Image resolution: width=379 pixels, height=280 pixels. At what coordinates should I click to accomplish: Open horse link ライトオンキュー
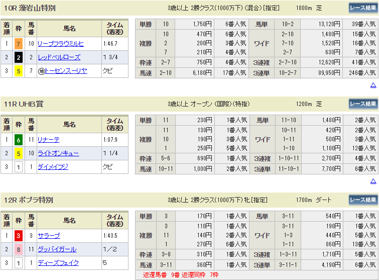(x=58, y=153)
